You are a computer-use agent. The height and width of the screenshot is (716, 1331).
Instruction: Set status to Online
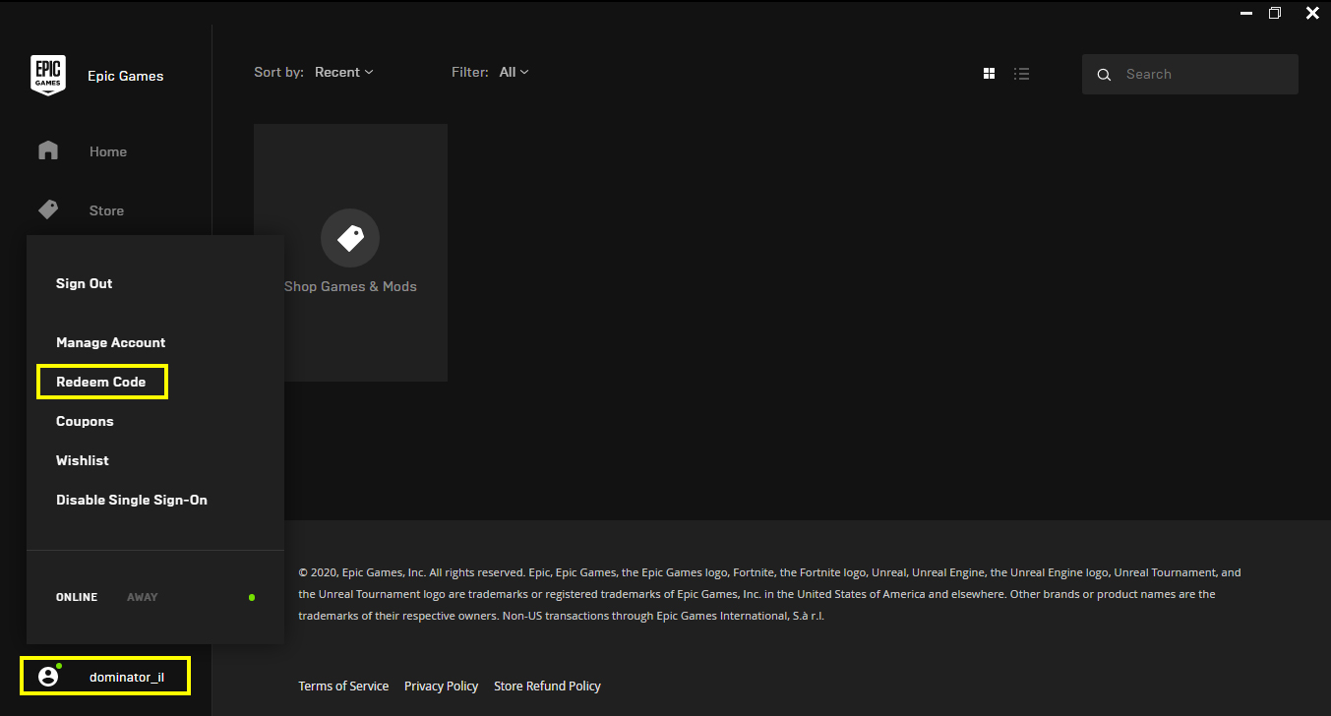click(x=77, y=597)
